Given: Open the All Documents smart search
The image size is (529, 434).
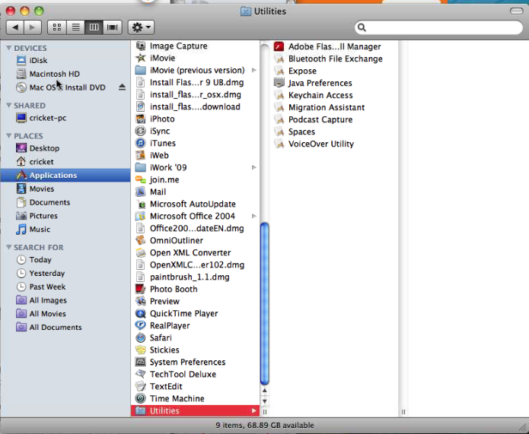Looking at the screenshot, I should pyautogui.click(x=65, y=327).
